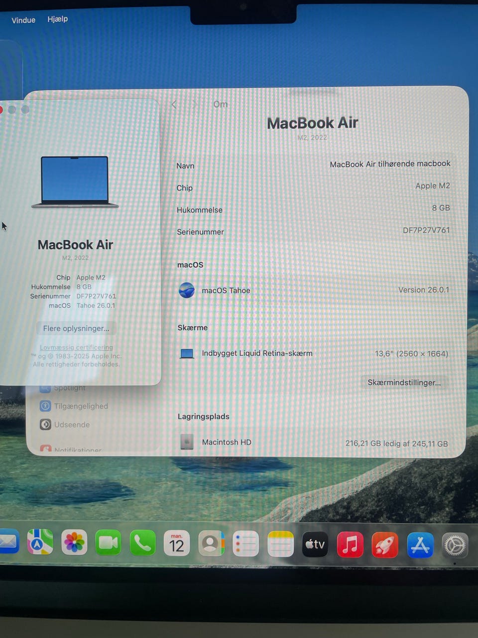The width and height of the screenshot is (478, 638).
Task: Click the built-in display icon
Action: click(187, 353)
